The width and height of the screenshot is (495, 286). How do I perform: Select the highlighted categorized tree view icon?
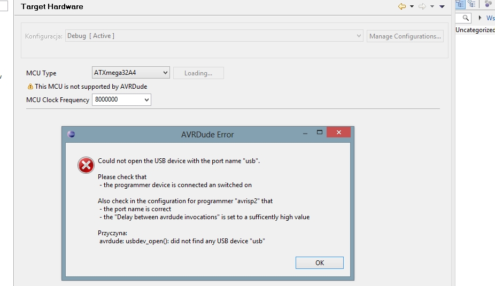click(x=460, y=4)
